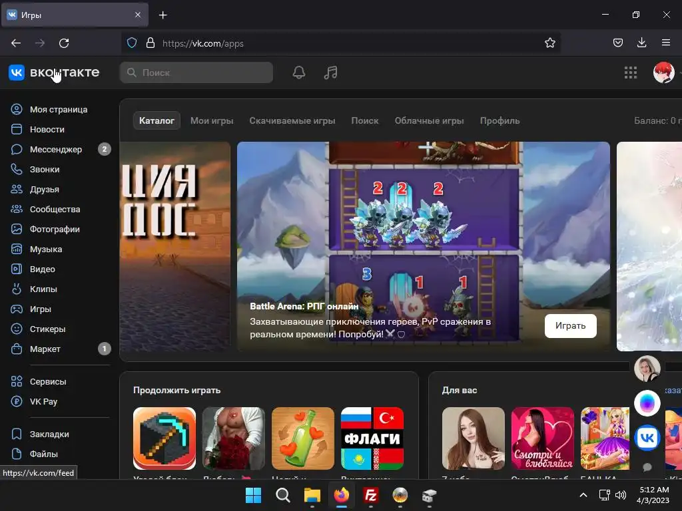This screenshot has width=682, height=511.
Task: Click the tracking protection shield icon
Action: coord(132,43)
